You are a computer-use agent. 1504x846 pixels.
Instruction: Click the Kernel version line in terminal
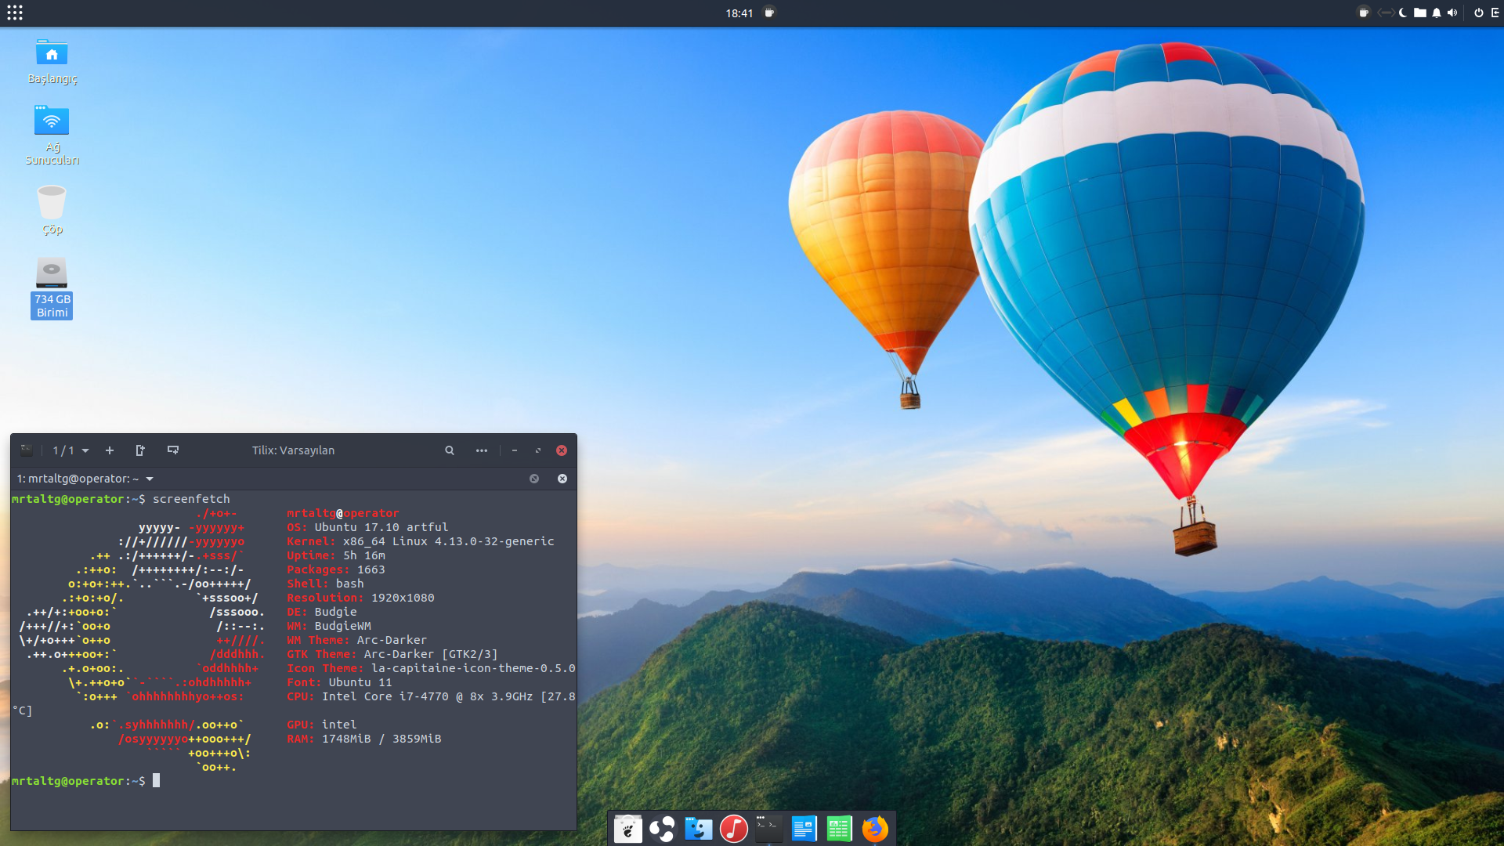(420, 541)
